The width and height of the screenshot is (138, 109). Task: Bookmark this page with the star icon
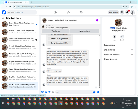126,7
